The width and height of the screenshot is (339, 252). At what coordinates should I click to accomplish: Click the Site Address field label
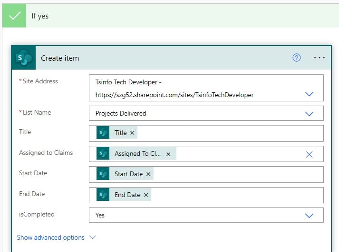(x=40, y=81)
